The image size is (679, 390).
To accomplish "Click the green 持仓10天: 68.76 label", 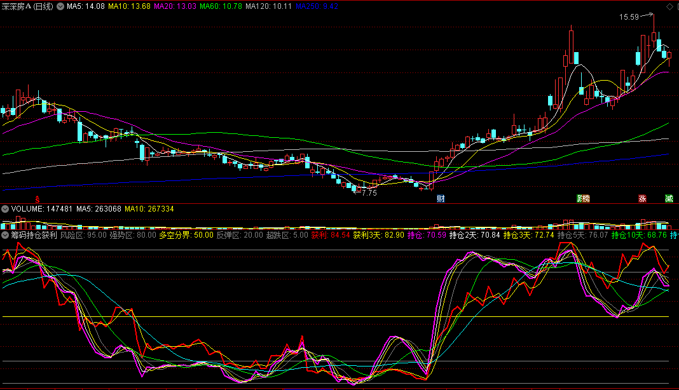I will [x=639, y=235].
